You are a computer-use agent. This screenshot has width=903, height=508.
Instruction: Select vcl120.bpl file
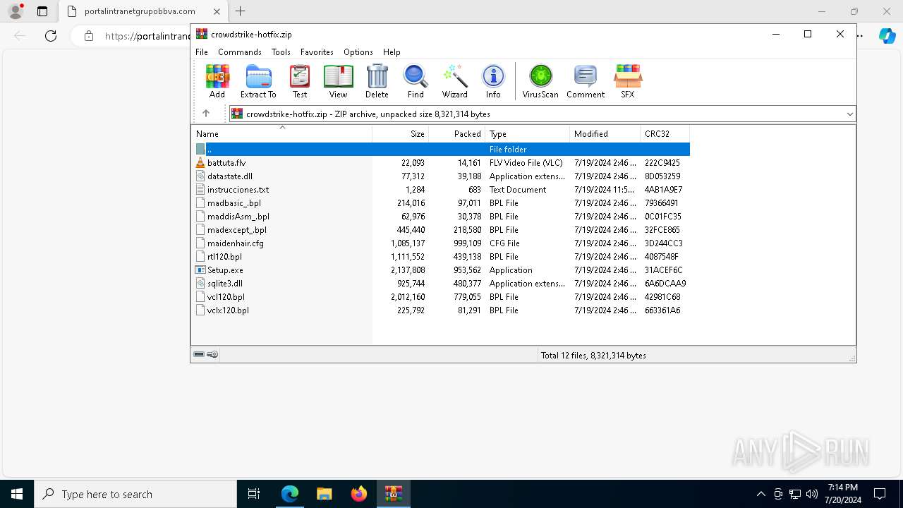441,297
